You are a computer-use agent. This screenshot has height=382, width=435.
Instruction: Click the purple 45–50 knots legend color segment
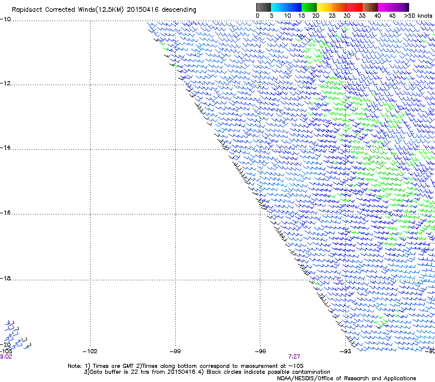pyautogui.click(x=401, y=7)
